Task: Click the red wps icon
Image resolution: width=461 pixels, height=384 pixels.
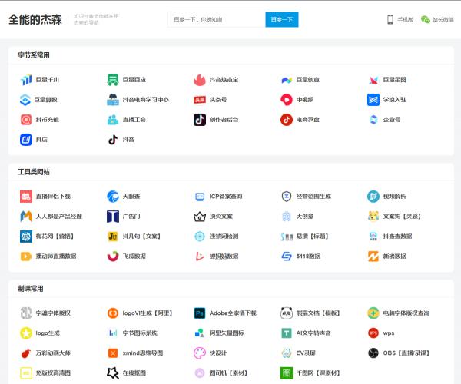Action: coord(373,333)
